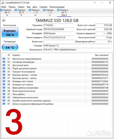114x139 pixels.
Task: Select the disk C: tab
Action: pos(50,13)
